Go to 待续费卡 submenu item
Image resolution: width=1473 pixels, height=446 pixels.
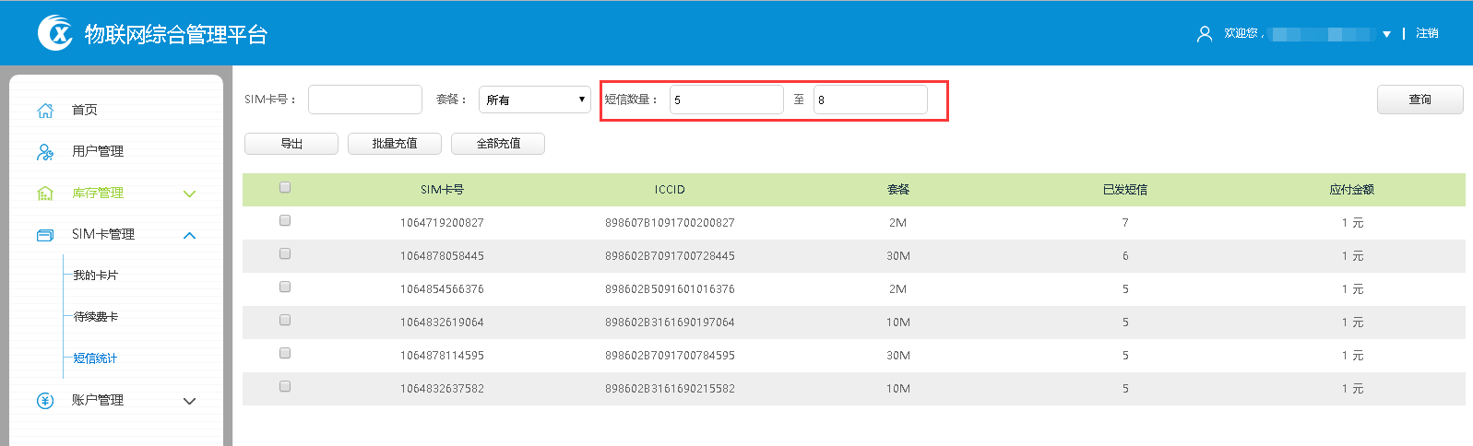[96, 317]
